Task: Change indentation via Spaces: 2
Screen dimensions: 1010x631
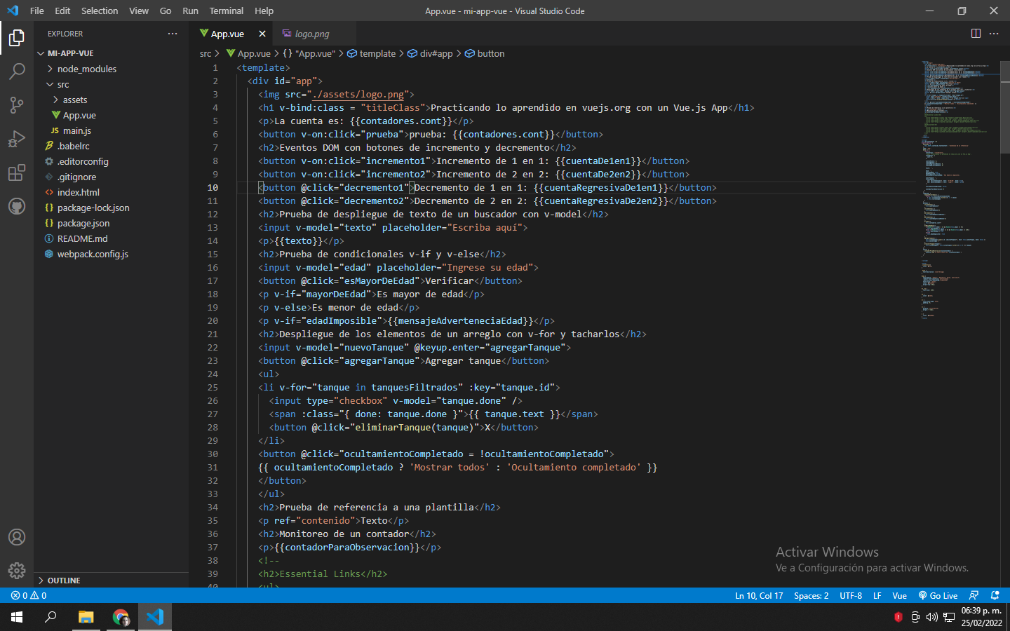Action: (x=811, y=595)
